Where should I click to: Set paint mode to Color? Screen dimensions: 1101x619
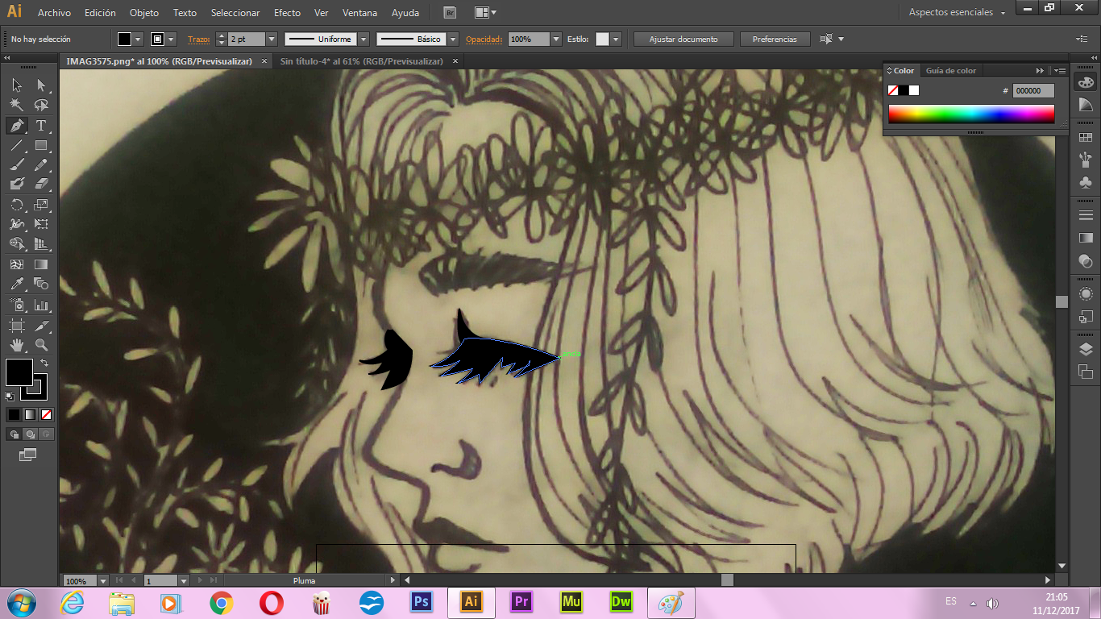coord(14,414)
